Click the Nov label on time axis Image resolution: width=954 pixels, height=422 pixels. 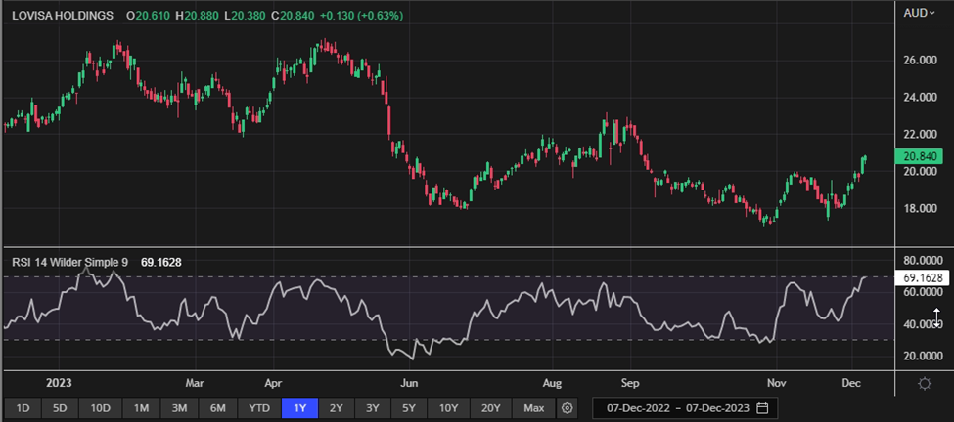click(776, 384)
